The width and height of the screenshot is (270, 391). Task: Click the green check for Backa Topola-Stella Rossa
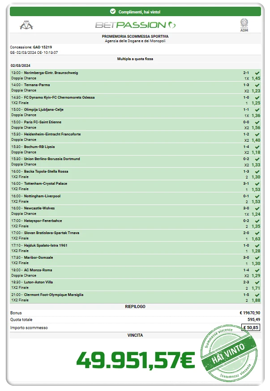point(257,172)
